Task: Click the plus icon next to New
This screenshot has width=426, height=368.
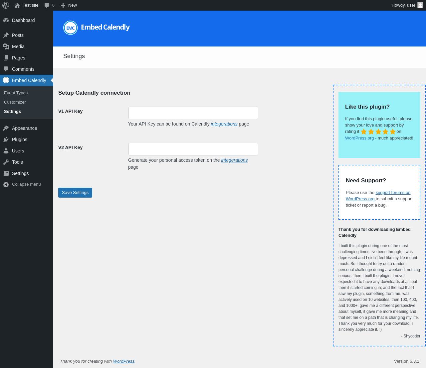Action: (x=63, y=5)
